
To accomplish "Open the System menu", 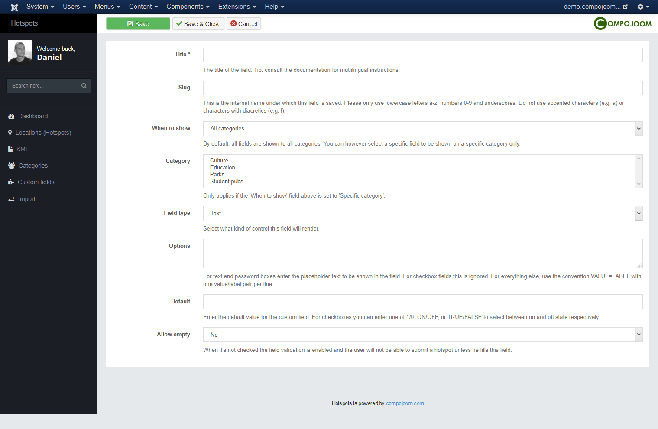I will (40, 6).
